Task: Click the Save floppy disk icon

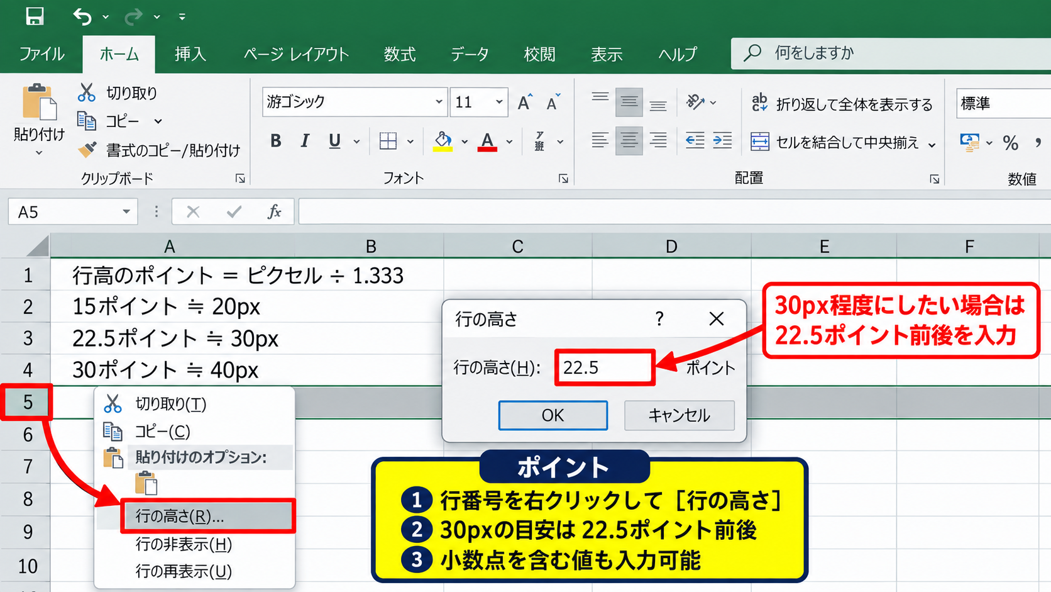Action: [x=35, y=16]
